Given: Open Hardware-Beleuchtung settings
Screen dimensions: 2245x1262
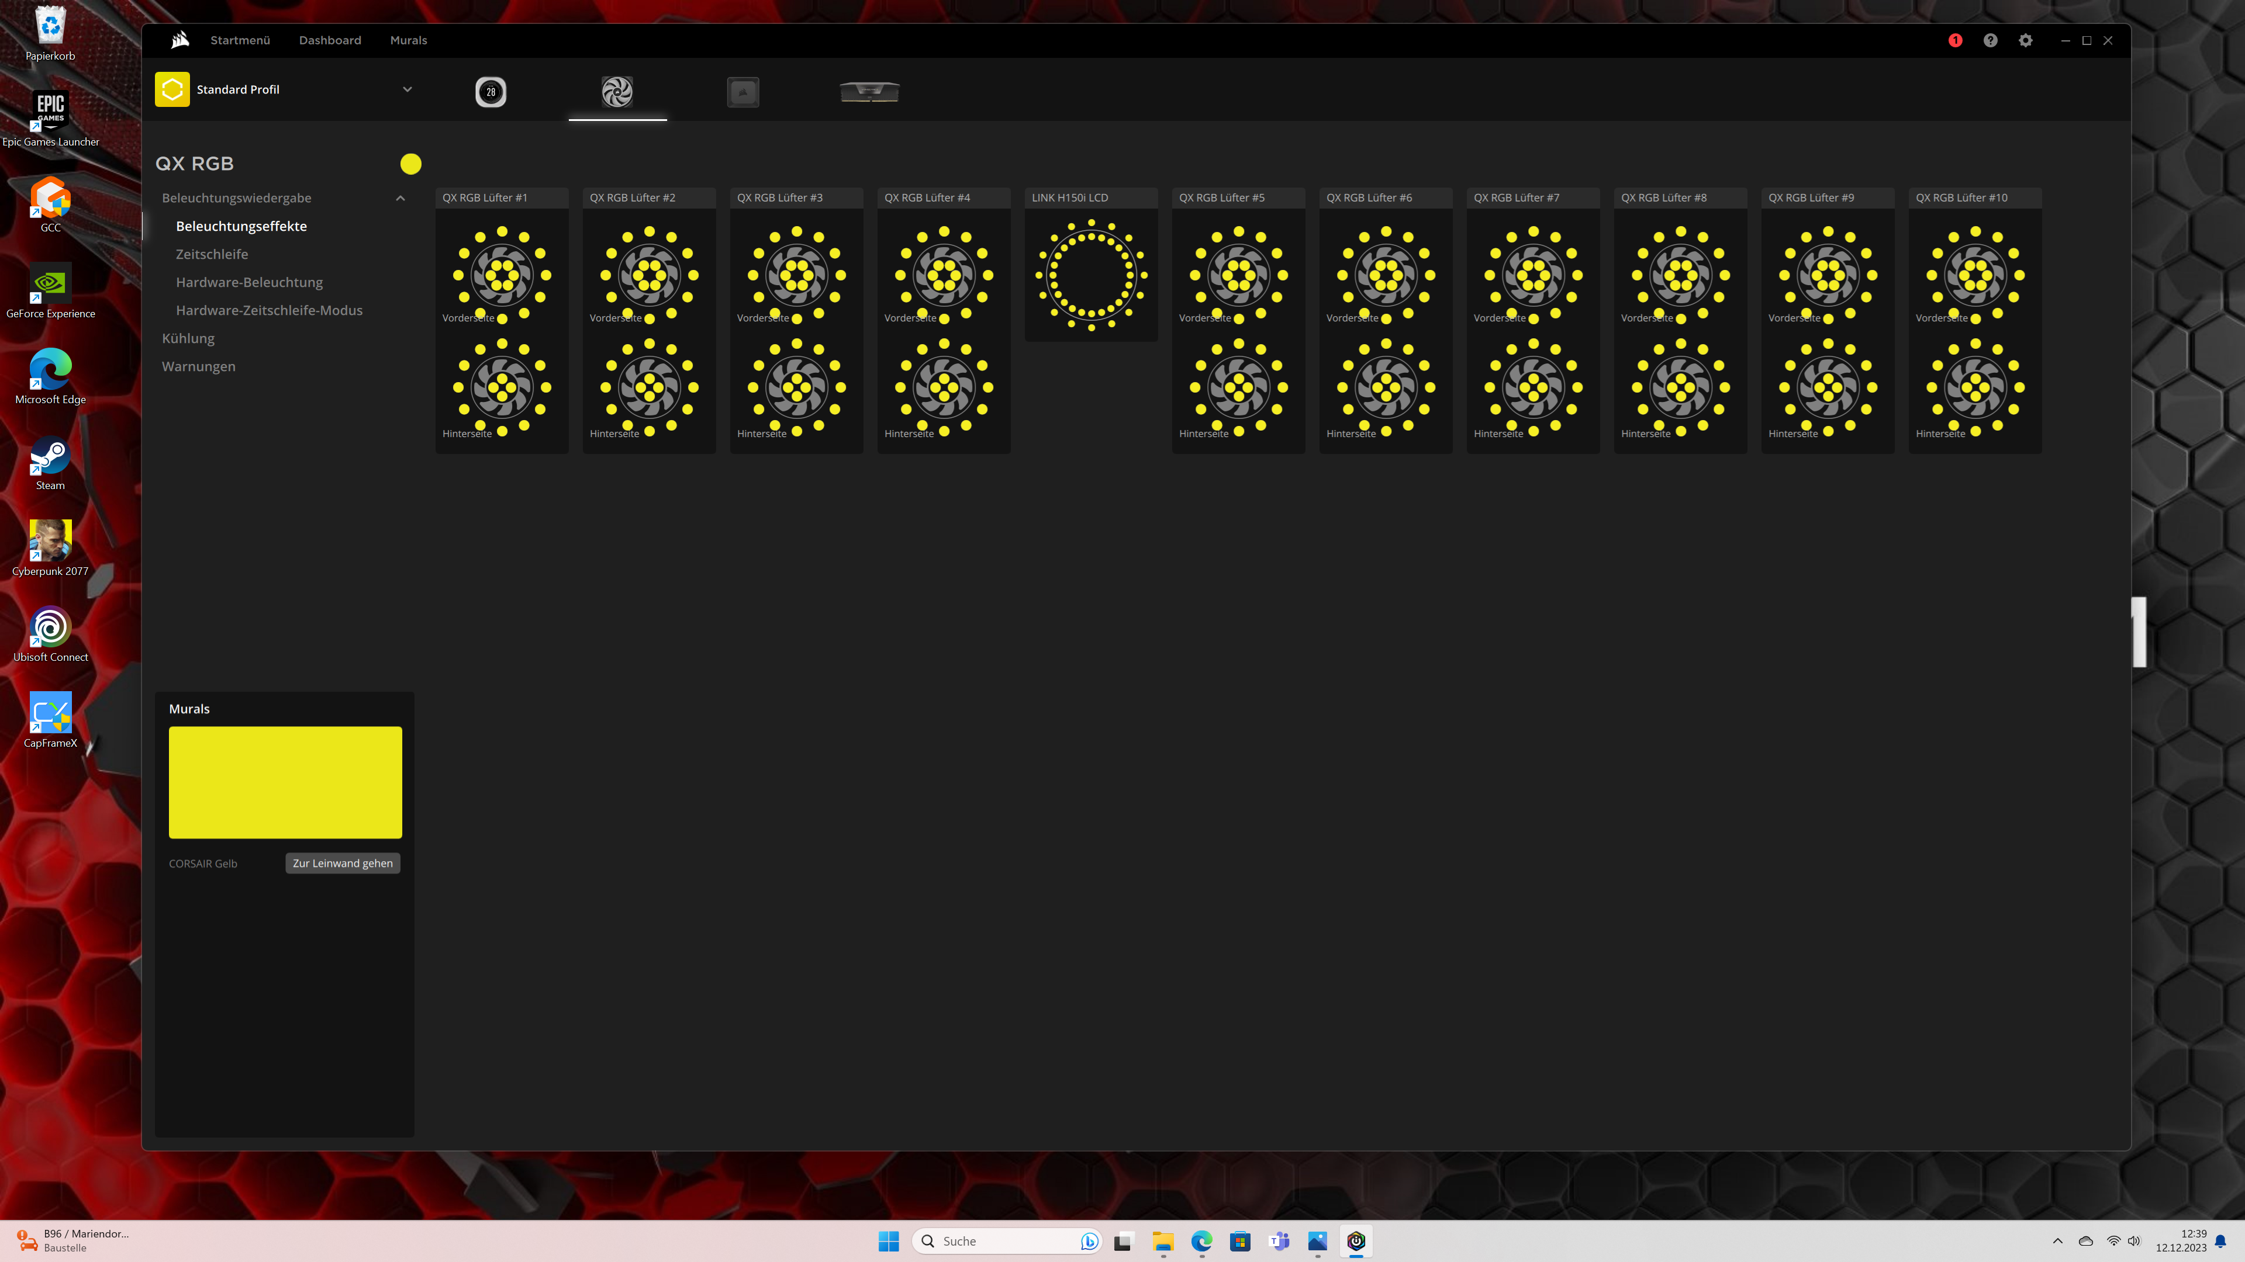Looking at the screenshot, I should (248, 281).
